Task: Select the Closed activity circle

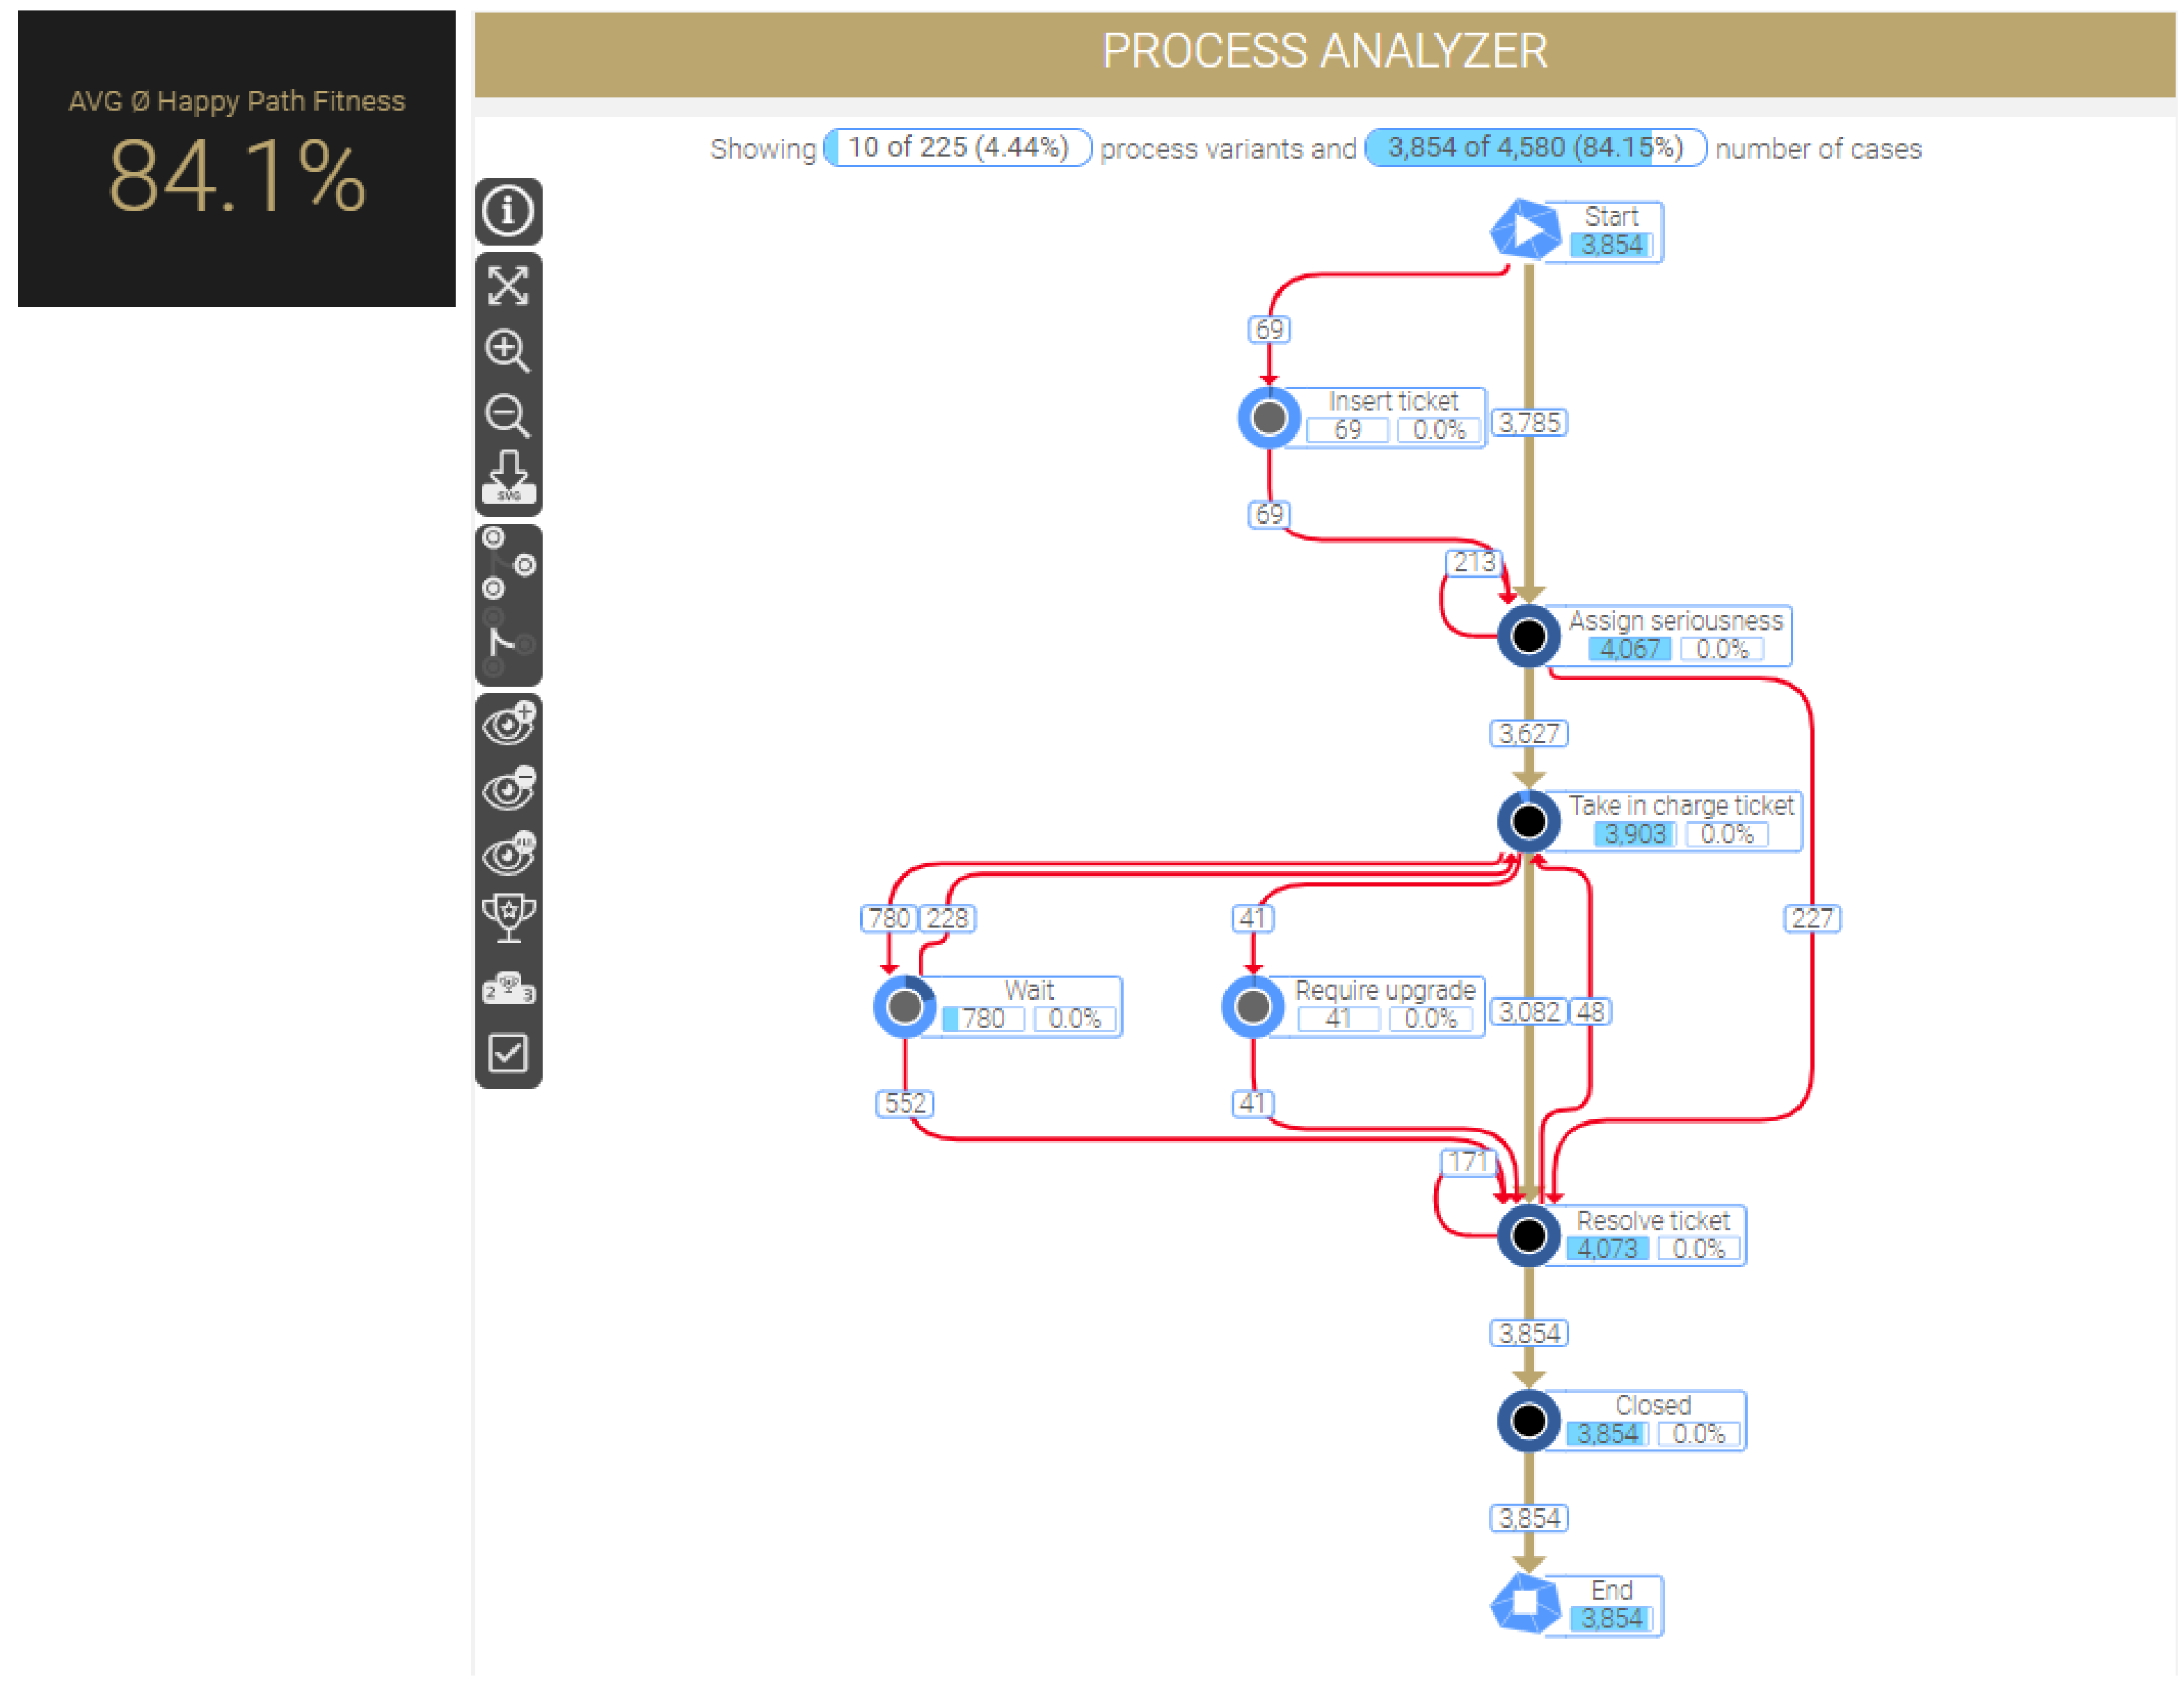Action: 1529,1421
